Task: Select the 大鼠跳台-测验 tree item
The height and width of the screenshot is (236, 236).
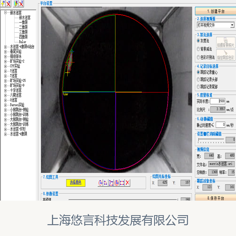Action: tap(19, 120)
